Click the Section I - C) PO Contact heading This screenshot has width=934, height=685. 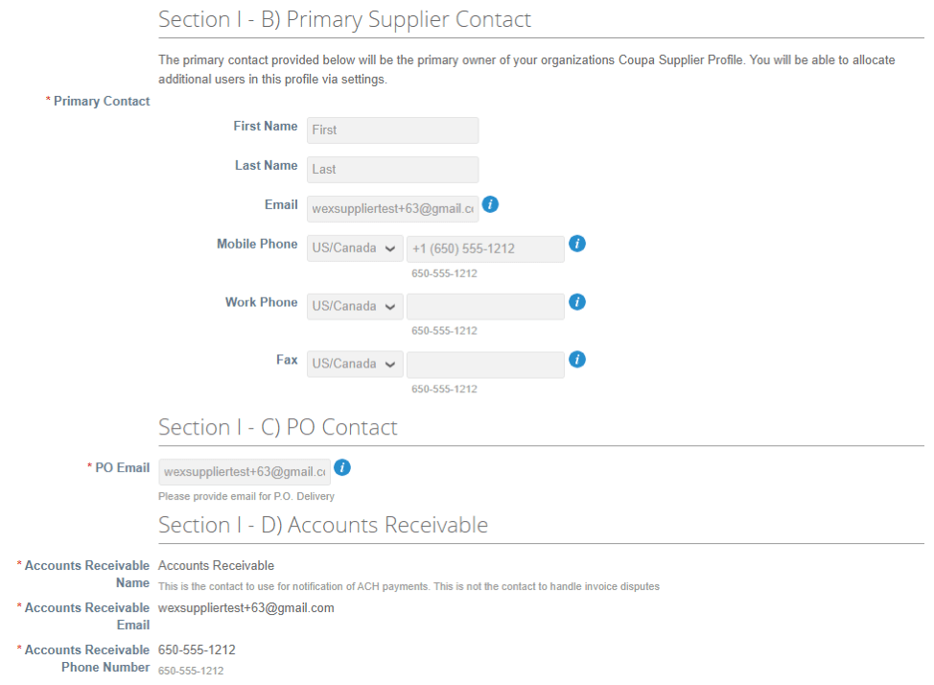(x=277, y=428)
